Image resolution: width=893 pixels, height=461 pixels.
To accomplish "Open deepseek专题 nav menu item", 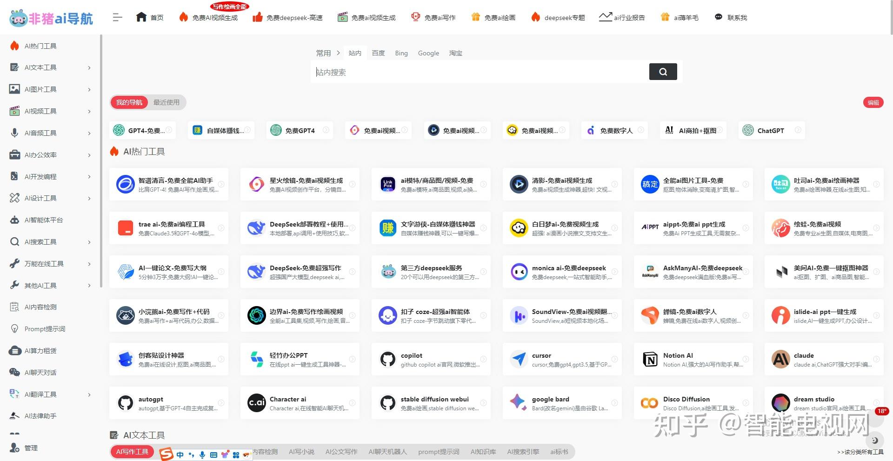I will (x=558, y=18).
